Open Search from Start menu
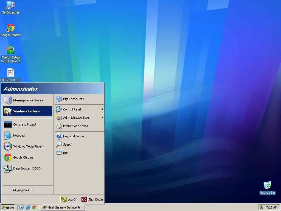Screen dimensions: 281x211 79,145
